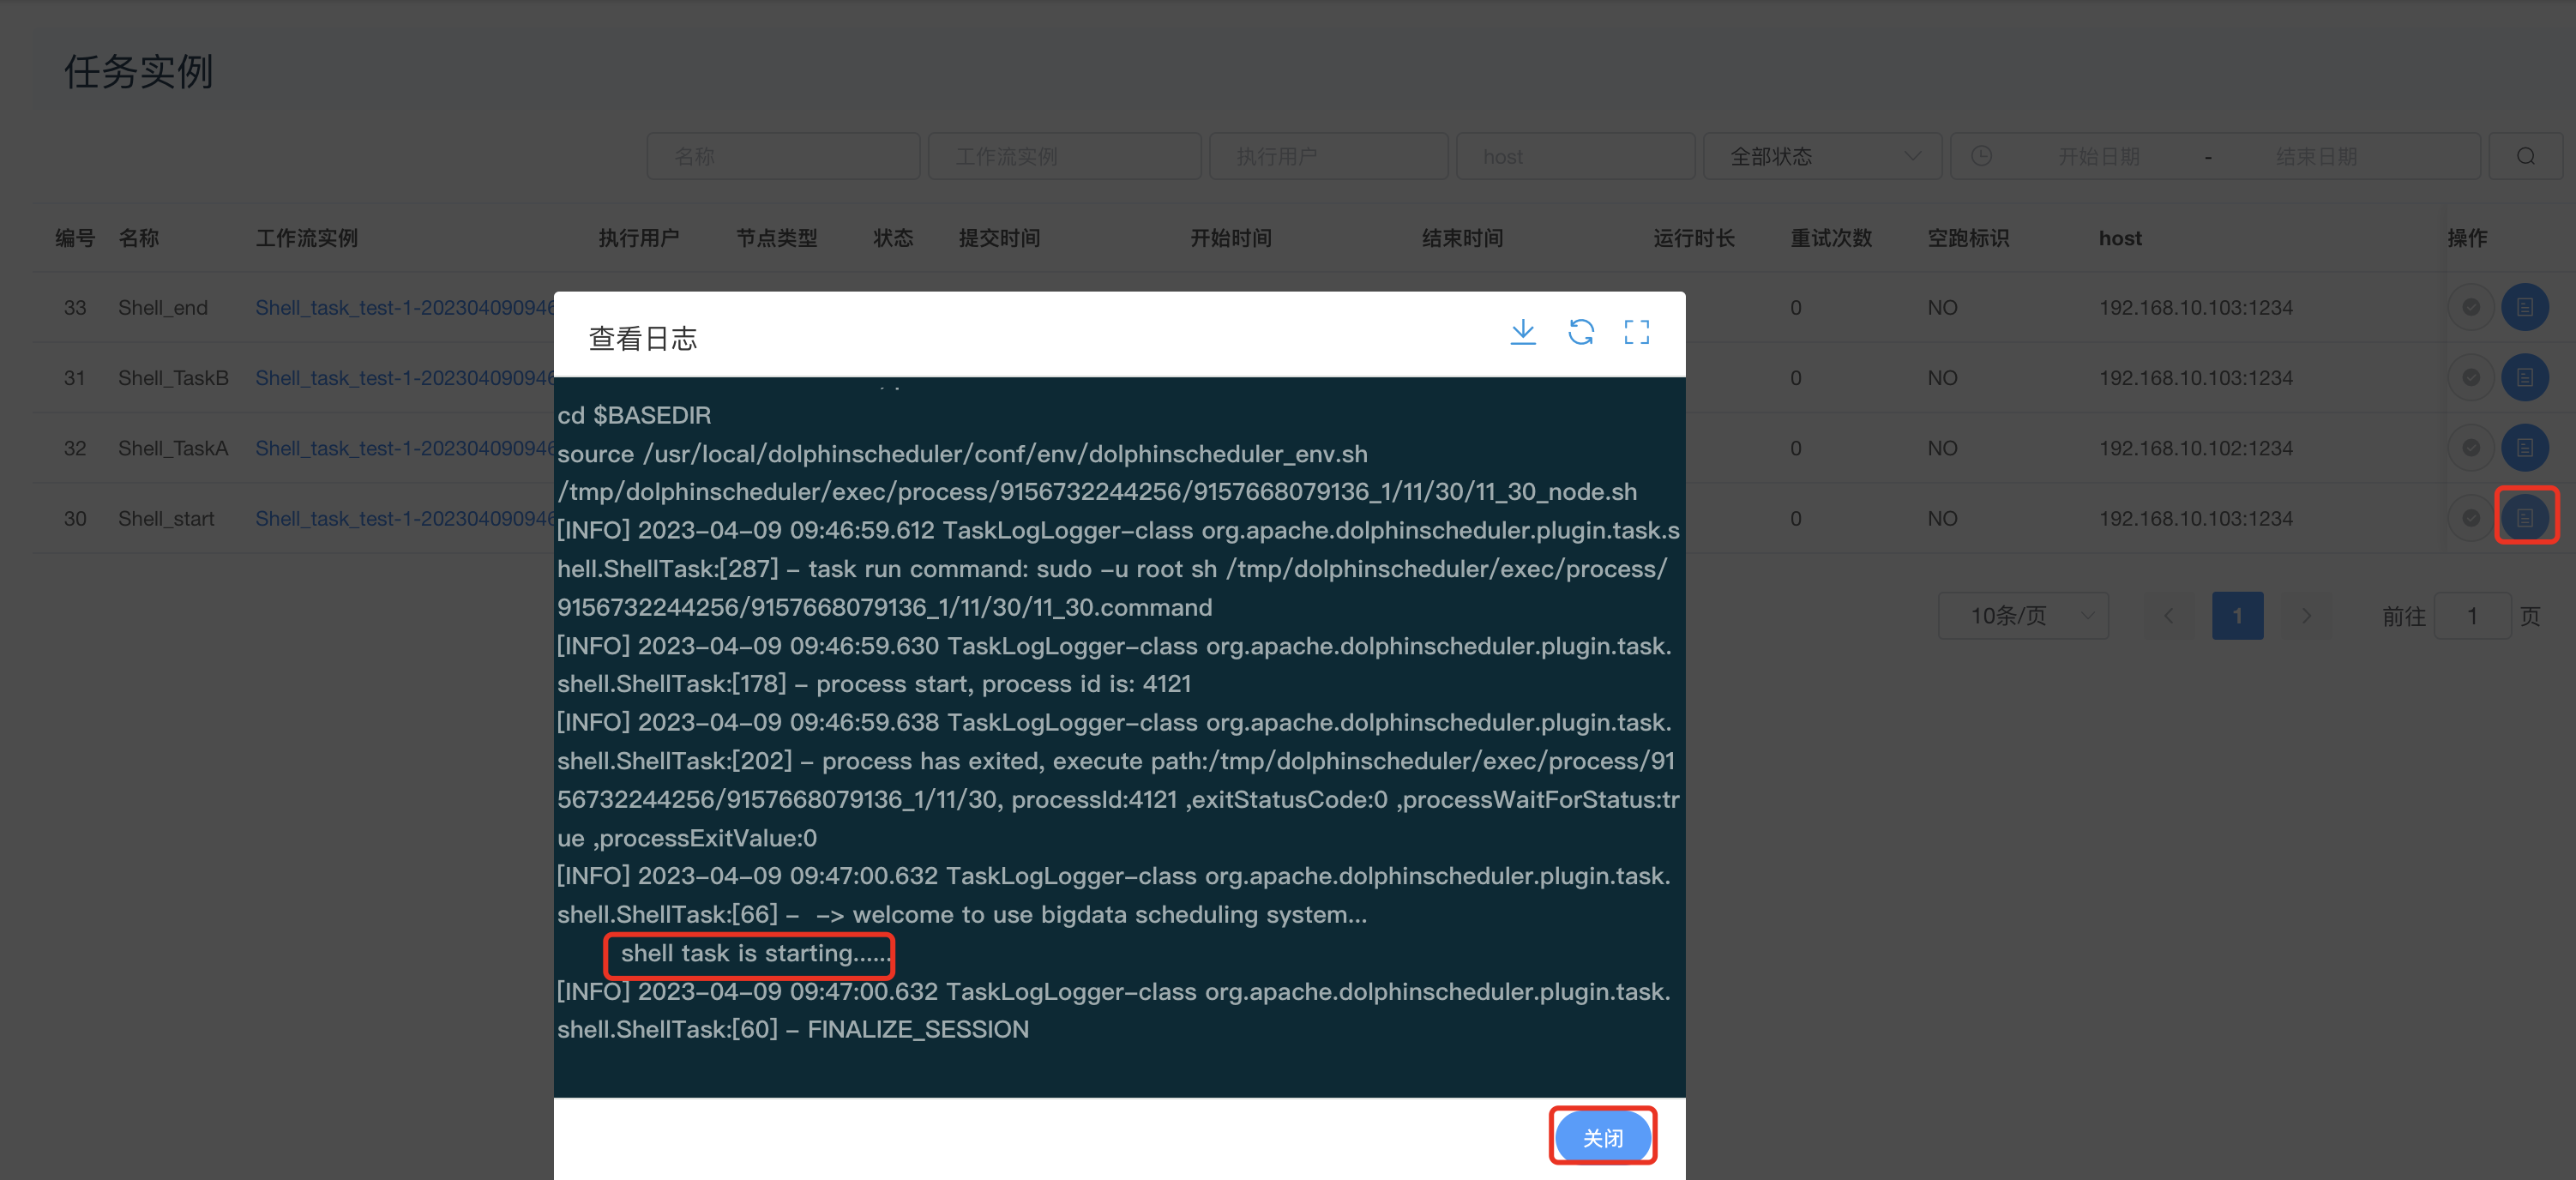2576x1180 pixels.
Task: Open view-log icon for Shell_end row
Action: click(2524, 307)
